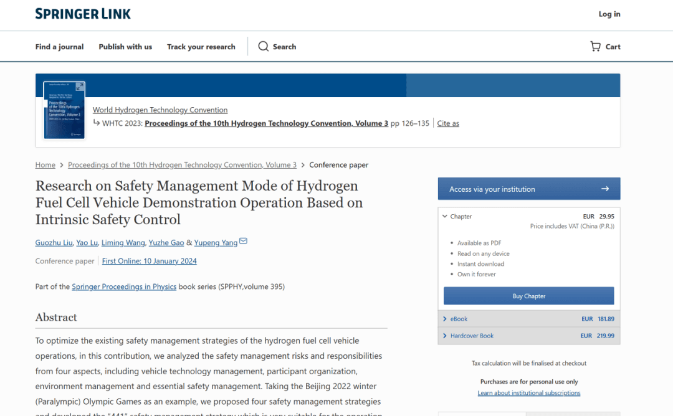
Task: Expand the eBook purchase option
Action: pos(445,319)
